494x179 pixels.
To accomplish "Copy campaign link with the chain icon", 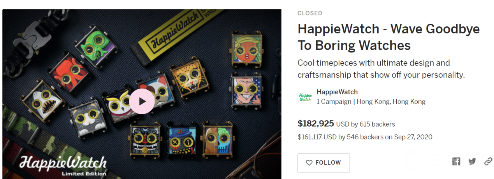I will (x=488, y=162).
